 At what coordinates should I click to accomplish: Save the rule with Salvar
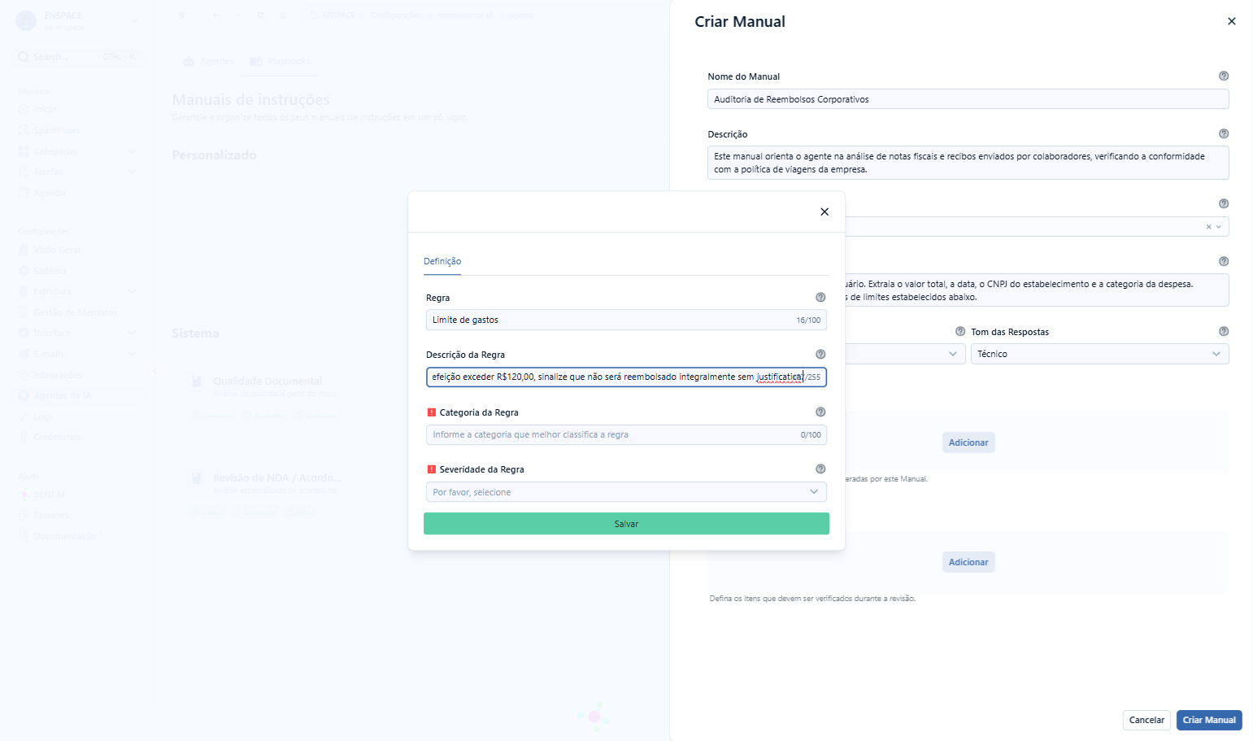626,524
